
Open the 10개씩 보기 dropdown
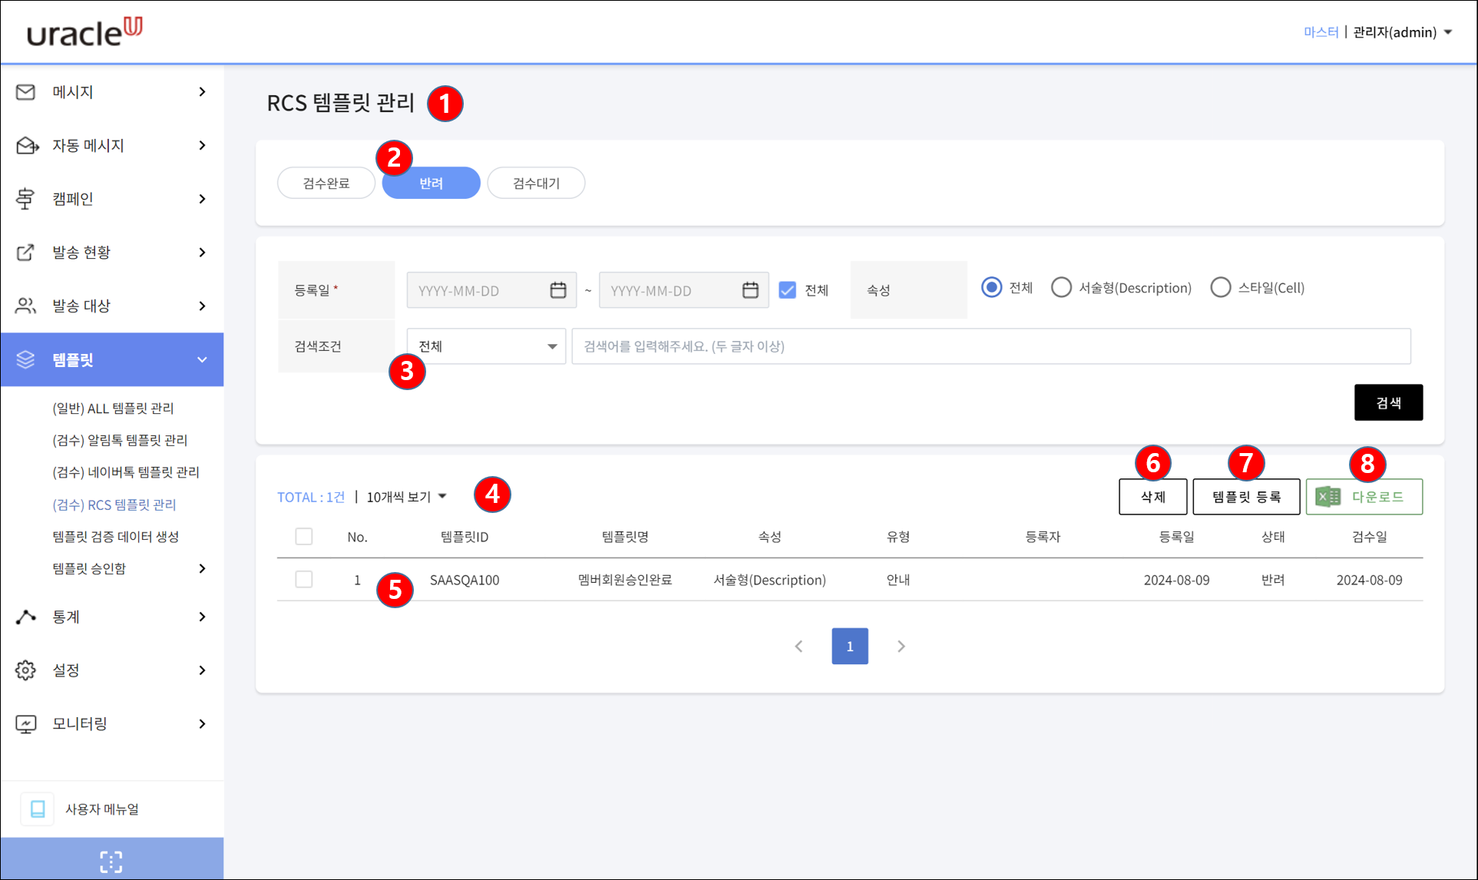406,497
